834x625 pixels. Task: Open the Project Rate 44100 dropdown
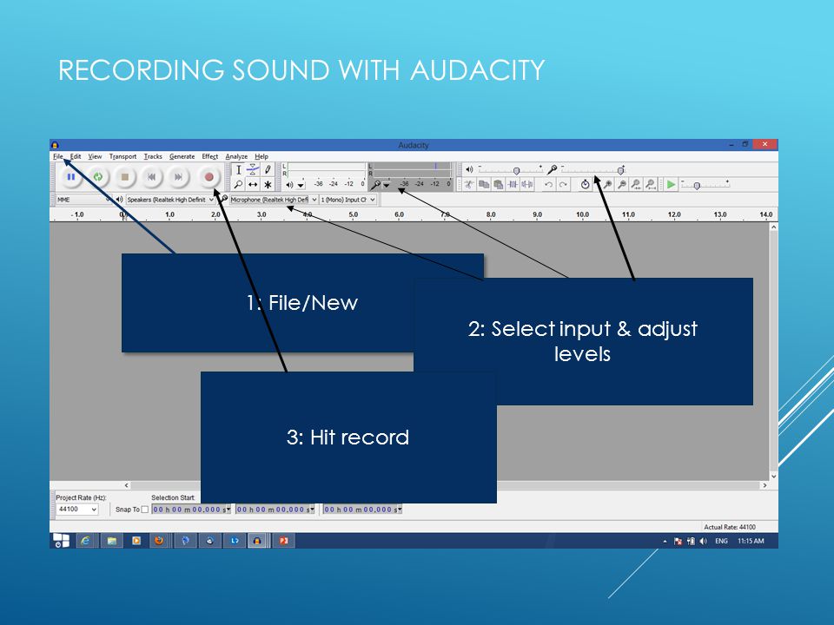77,510
